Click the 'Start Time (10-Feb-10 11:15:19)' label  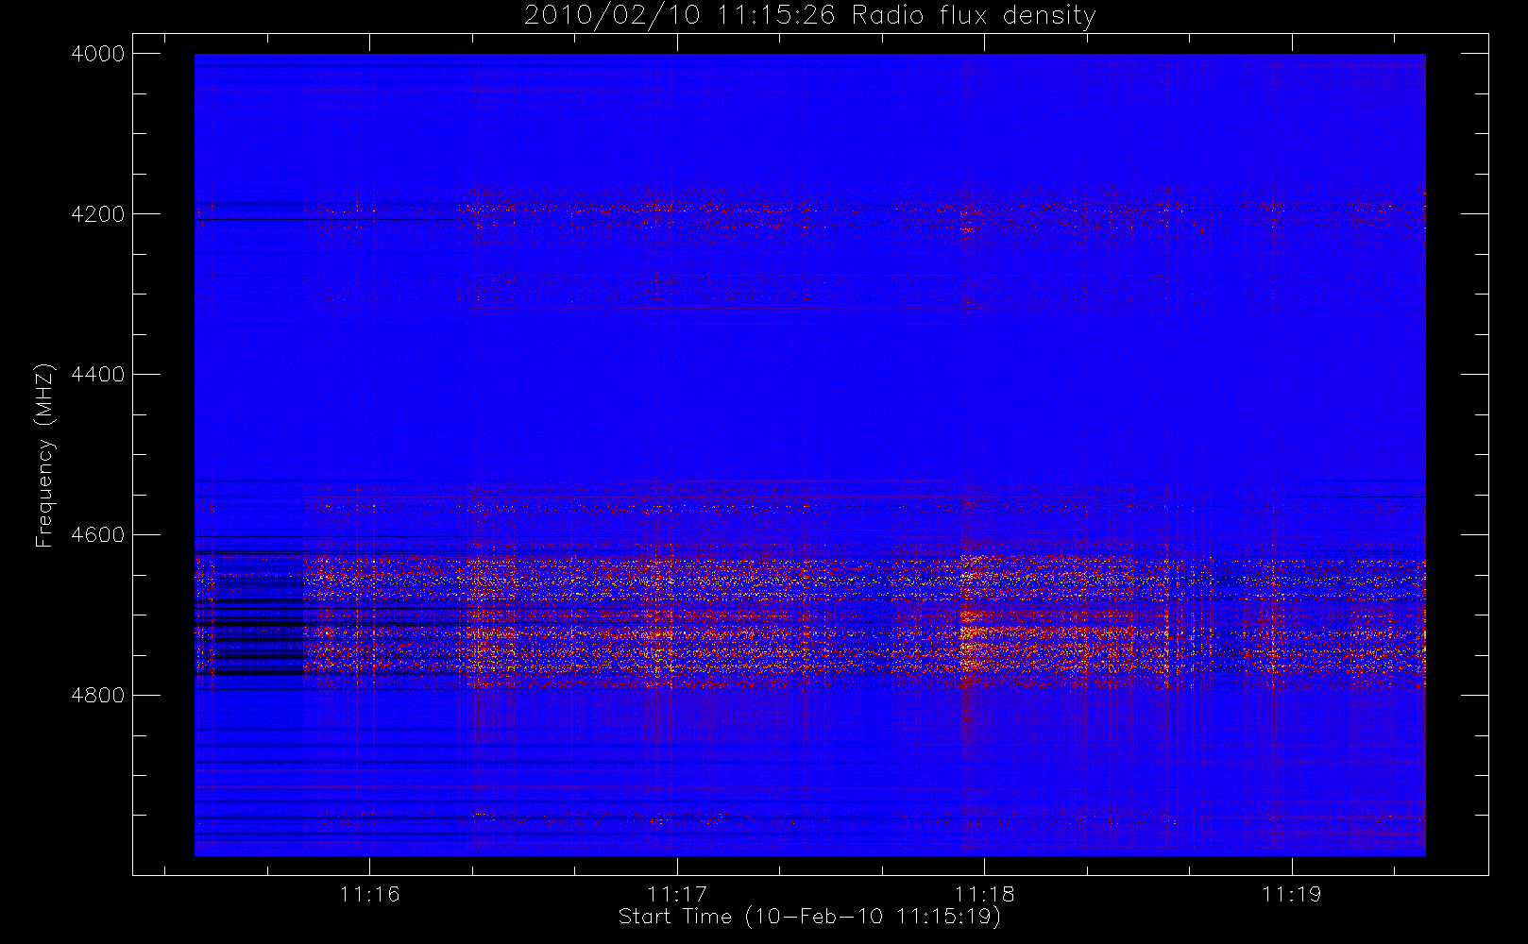pos(809,917)
